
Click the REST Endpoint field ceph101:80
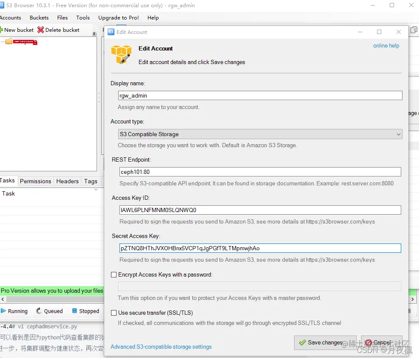[260, 172]
